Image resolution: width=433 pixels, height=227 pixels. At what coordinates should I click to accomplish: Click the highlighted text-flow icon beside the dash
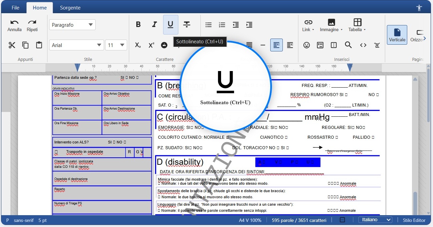coord(276,45)
